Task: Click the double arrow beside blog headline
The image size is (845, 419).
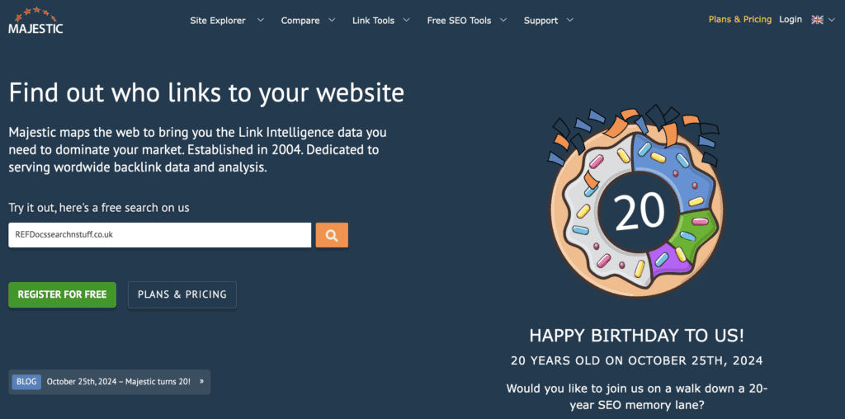Action: (201, 382)
